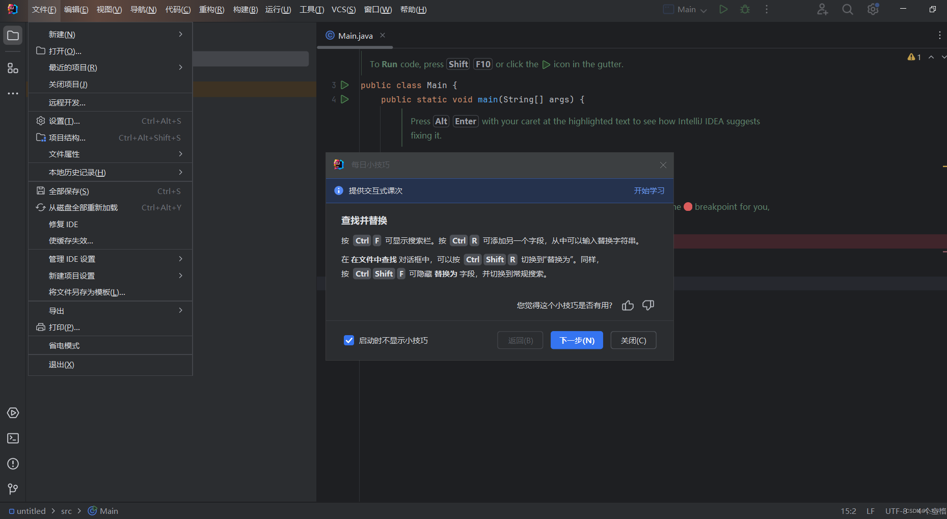
Task: Click thumbs down for this tip
Action: (x=648, y=305)
